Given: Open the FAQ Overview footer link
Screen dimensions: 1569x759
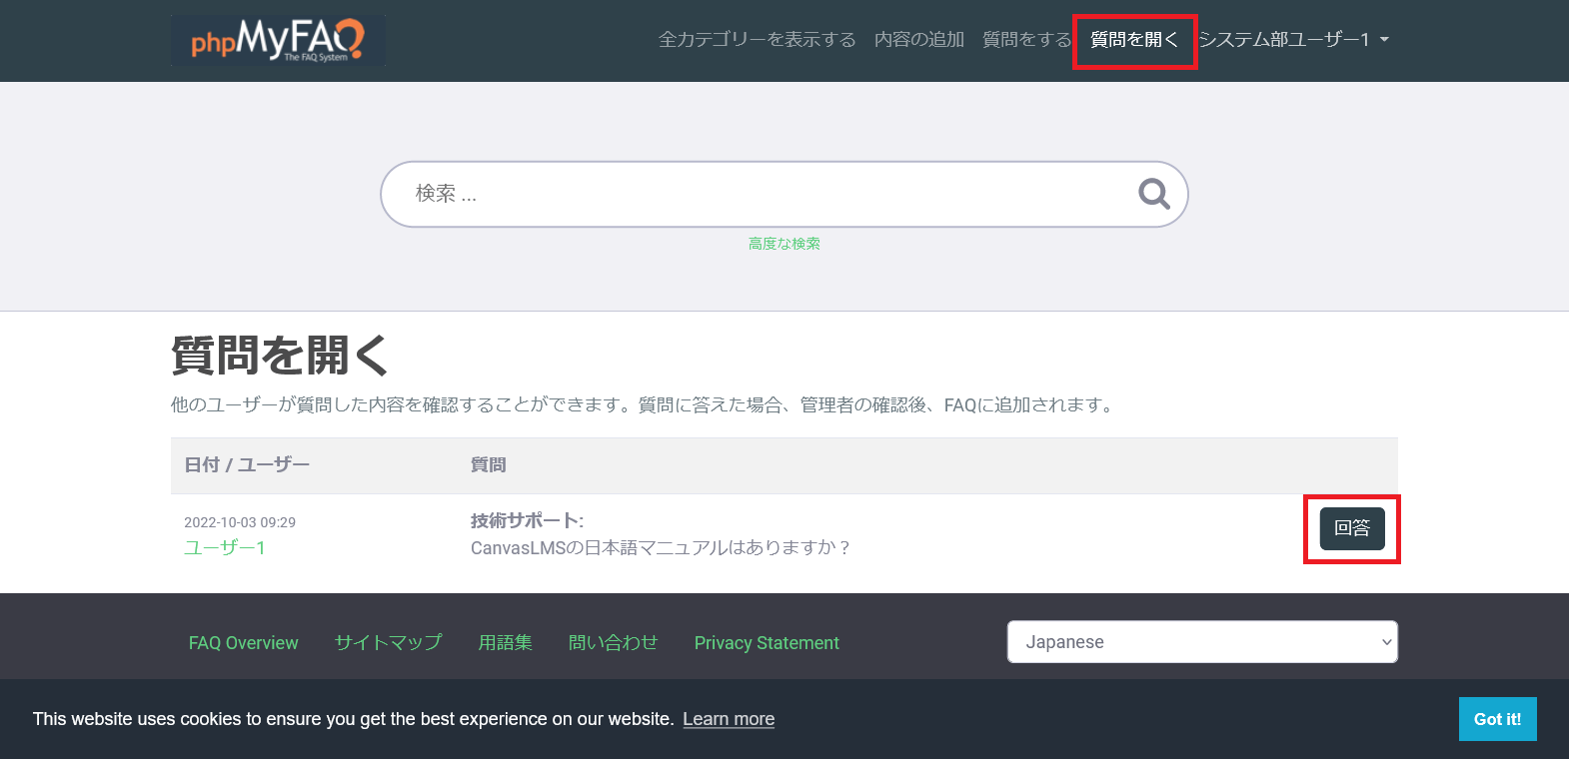Looking at the screenshot, I should tap(243, 643).
